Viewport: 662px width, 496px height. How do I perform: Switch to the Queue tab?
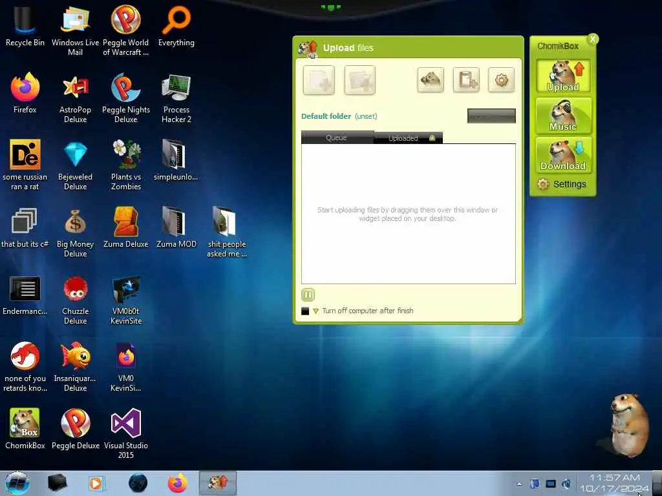(x=337, y=138)
